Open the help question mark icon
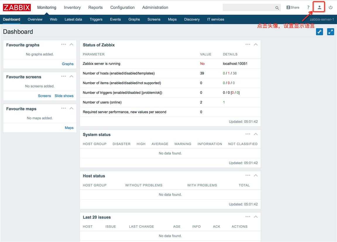 308,8
